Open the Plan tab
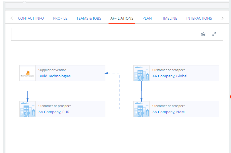This screenshot has width=231, height=153. tap(147, 18)
